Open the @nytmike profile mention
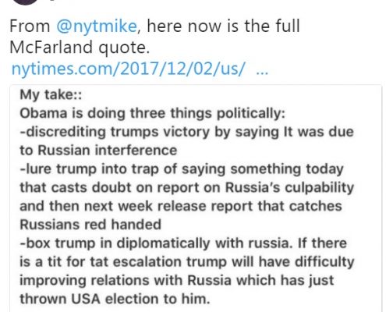This screenshot has width=386, height=312. (x=97, y=27)
